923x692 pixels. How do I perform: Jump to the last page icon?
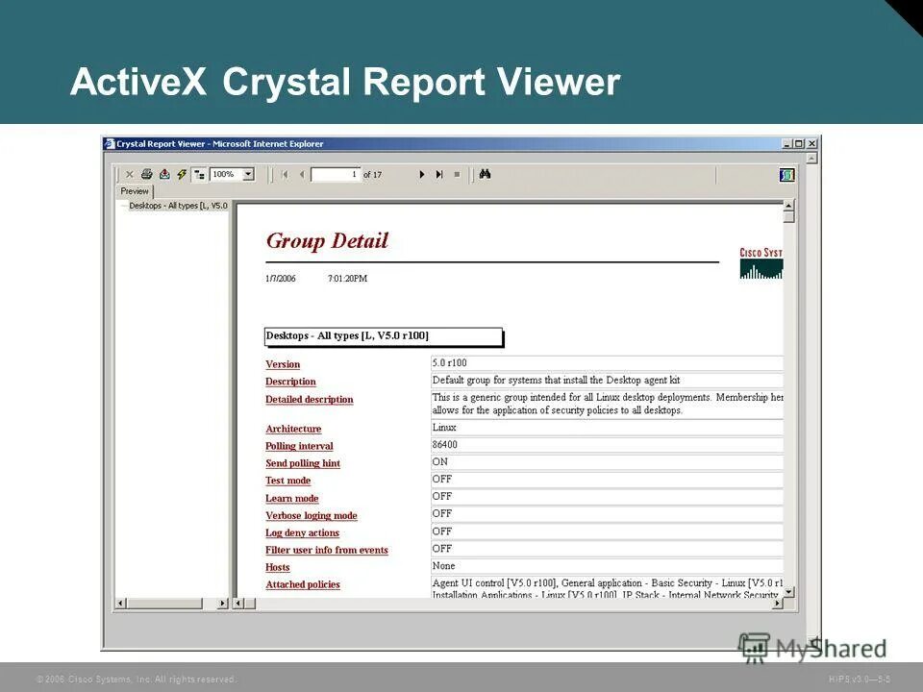coord(438,174)
